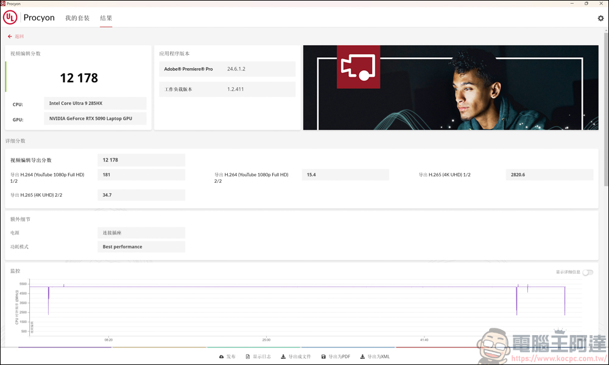Click the 导出为PDF button text
609x365 pixels.
click(339, 356)
